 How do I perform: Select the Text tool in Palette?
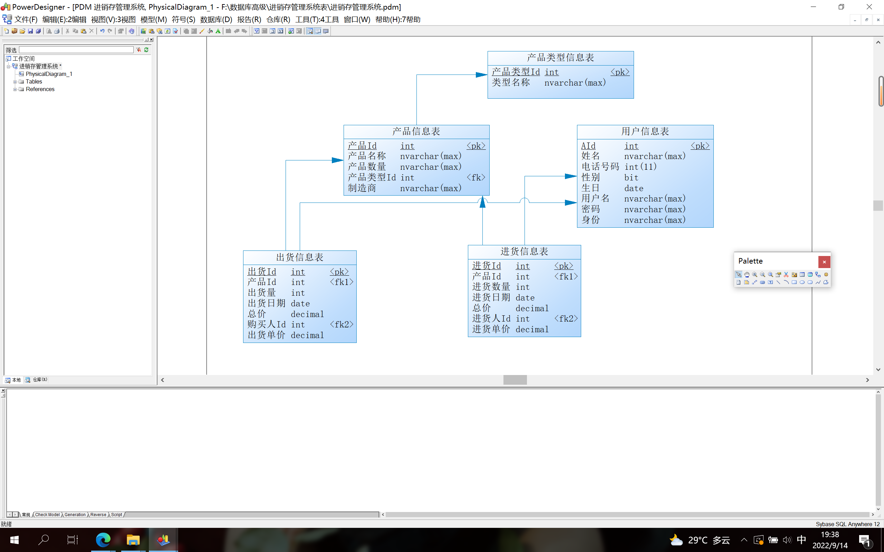tap(770, 282)
